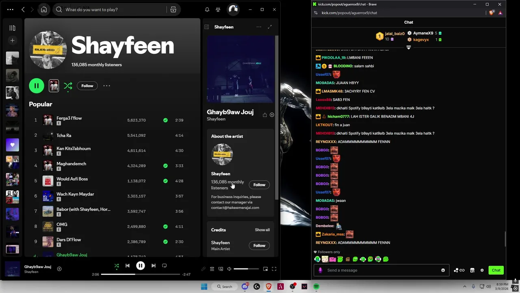Open Now Playing panel more options
The width and height of the screenshot is (520, 293).
click(259, 27)
